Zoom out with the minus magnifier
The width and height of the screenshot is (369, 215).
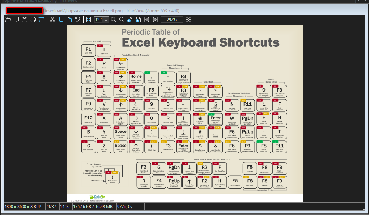pyautogui.click(x=122, y=20)
